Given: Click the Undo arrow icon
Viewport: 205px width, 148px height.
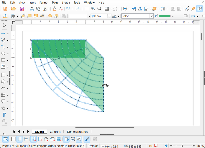Looking at the screenshot, I should [x=68, y=9].
